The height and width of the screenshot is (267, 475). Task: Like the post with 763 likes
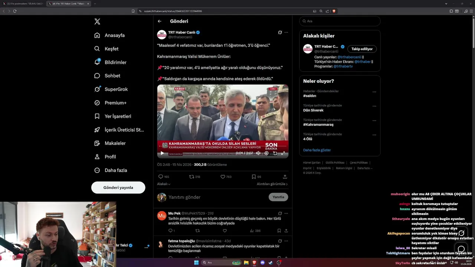[223, 177]
